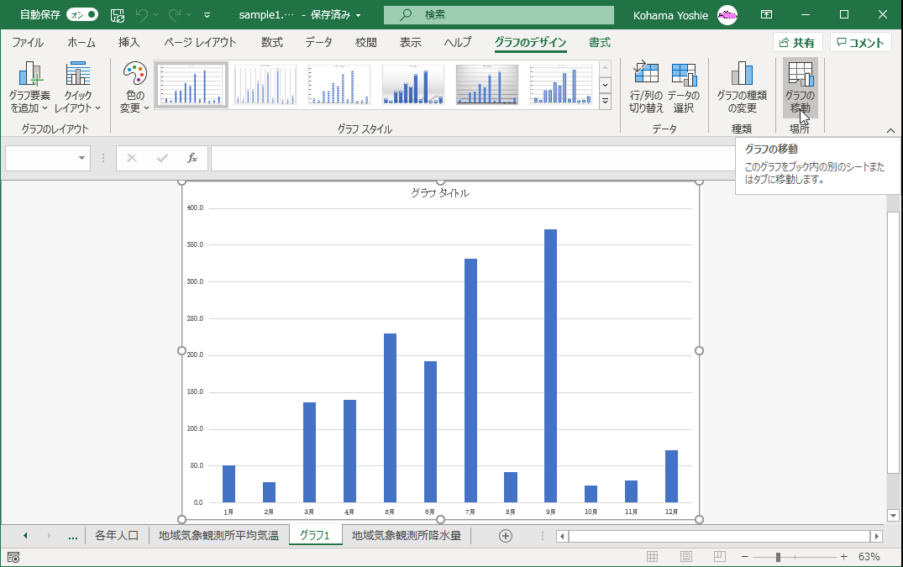Screen dimensions: 903x567
Task: Select the second chart style thumbnail
Action: pos(265,85)
